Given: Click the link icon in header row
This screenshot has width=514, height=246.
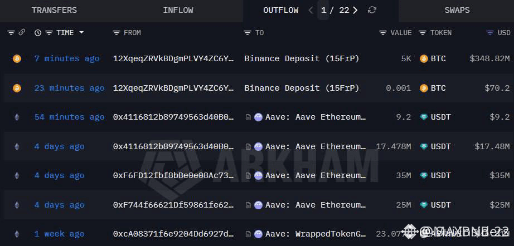Looking at the screenshot, I should tap(22, 32).
